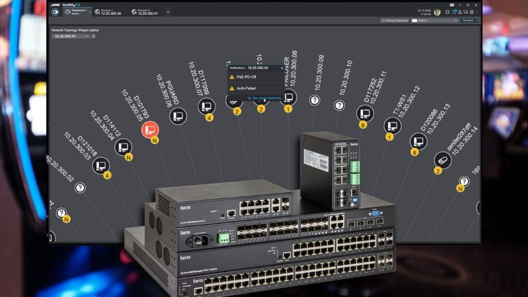
Task: Switch to Browser 2 tab 10.20.300.41
Action: (145, 12)
